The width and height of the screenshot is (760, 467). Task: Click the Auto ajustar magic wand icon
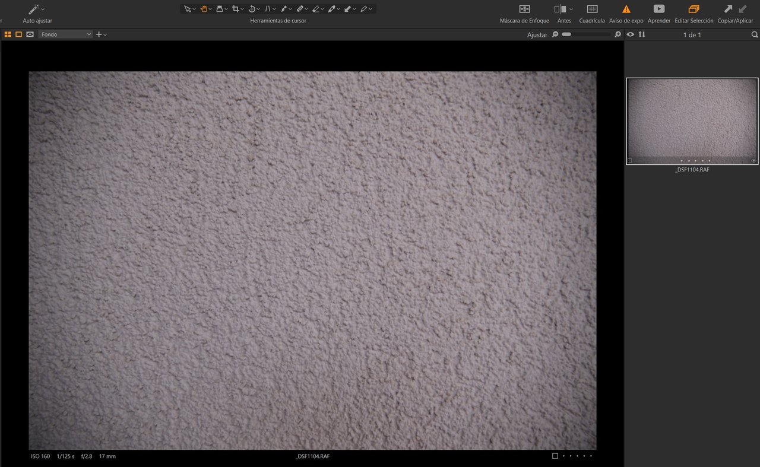(34, 9)
